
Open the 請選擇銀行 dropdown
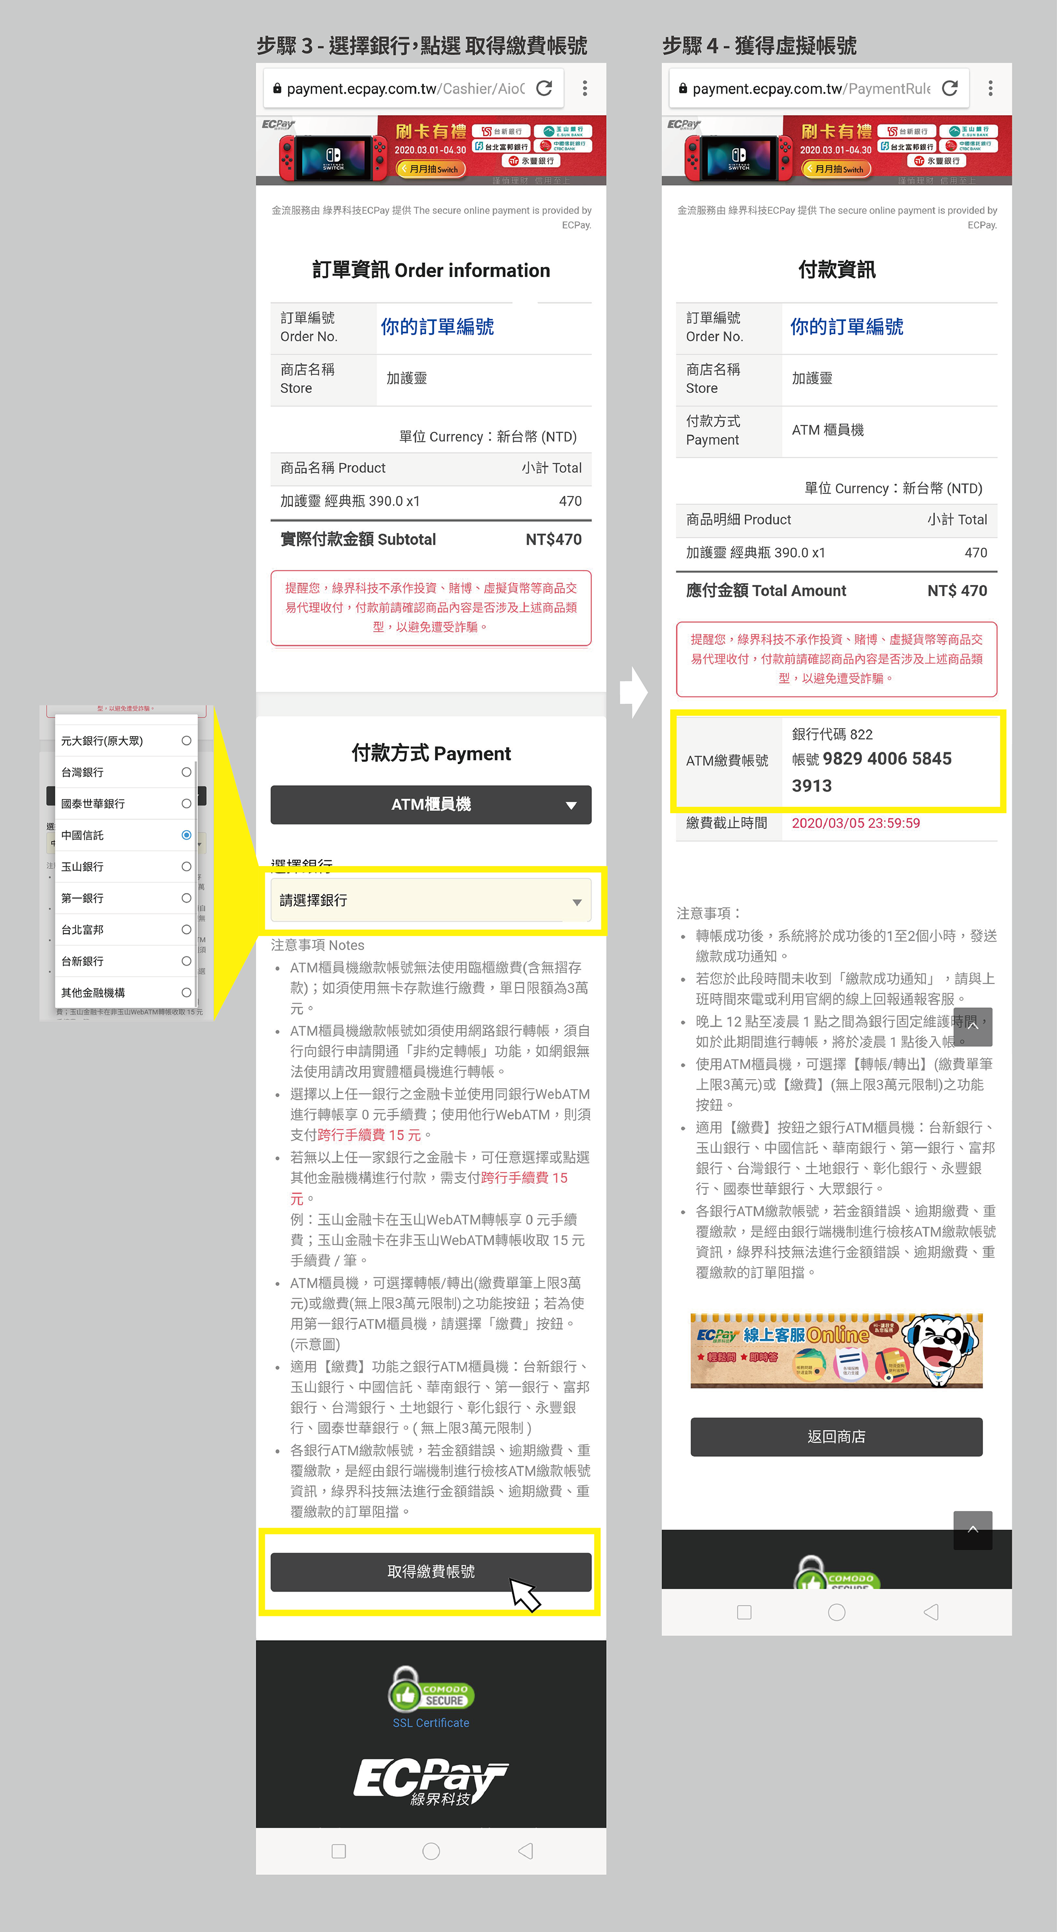[x=431, y=900]
